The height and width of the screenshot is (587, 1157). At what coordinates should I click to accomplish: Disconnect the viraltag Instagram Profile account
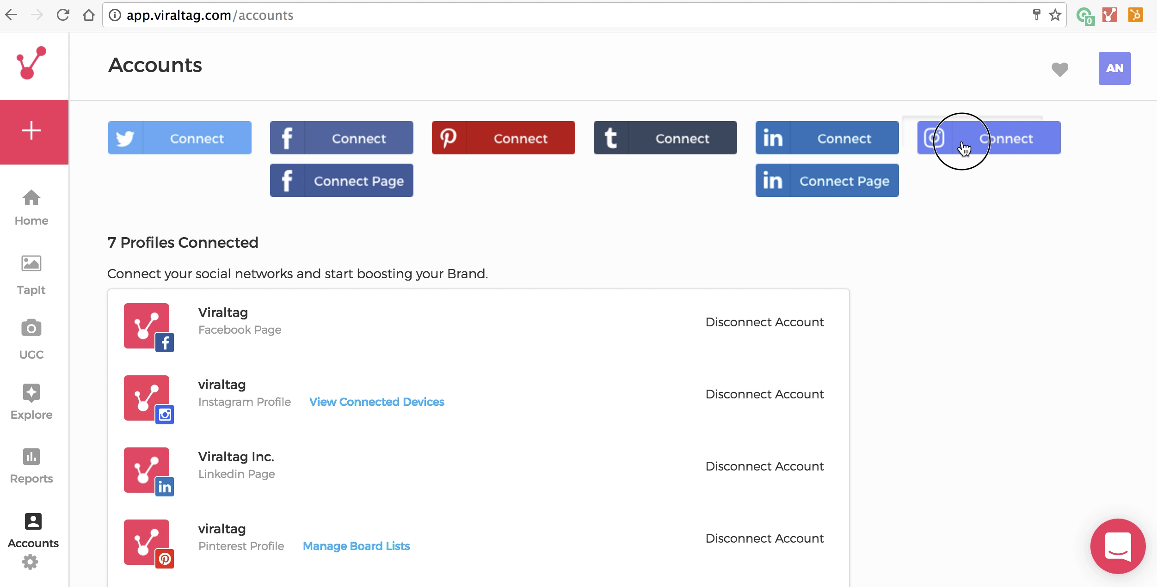[764, 394]
